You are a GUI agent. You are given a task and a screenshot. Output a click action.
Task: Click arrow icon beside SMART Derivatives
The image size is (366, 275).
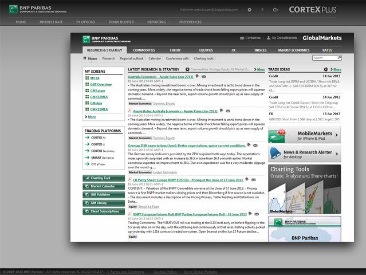tap(87, 158)
